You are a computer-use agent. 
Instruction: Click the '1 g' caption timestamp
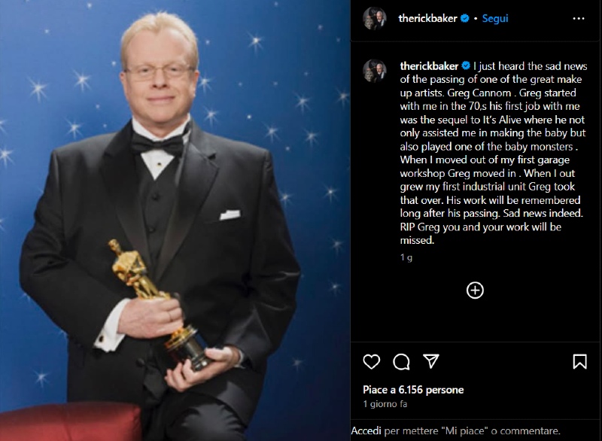[406, 257]
